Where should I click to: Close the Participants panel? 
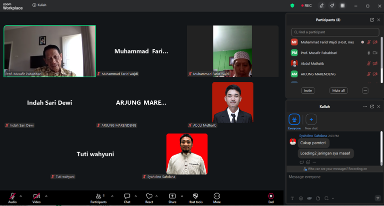coord(379,20)
